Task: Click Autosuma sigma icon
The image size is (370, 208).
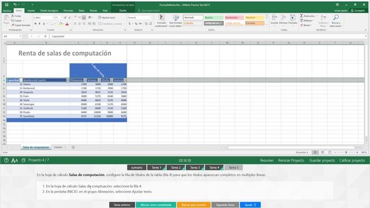Action: tap(301, 16)
